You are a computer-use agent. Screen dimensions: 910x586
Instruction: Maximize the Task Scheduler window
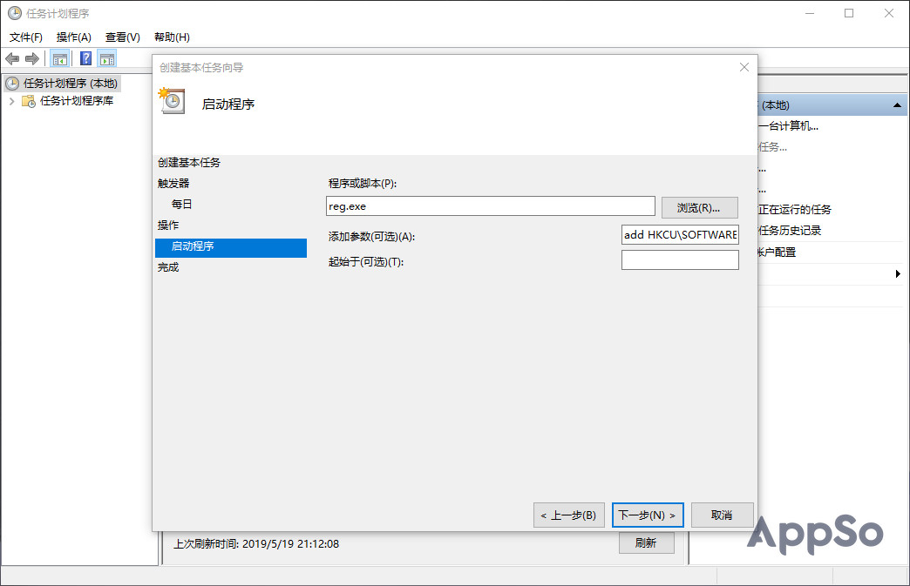(x=849, y=13)
